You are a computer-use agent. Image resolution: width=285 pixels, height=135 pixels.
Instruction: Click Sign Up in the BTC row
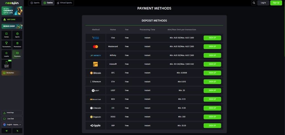tap(212, 73)
